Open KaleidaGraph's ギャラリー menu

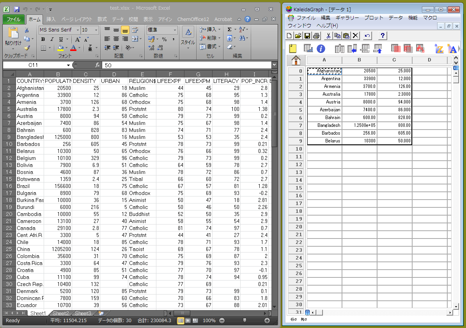[347, 18]
